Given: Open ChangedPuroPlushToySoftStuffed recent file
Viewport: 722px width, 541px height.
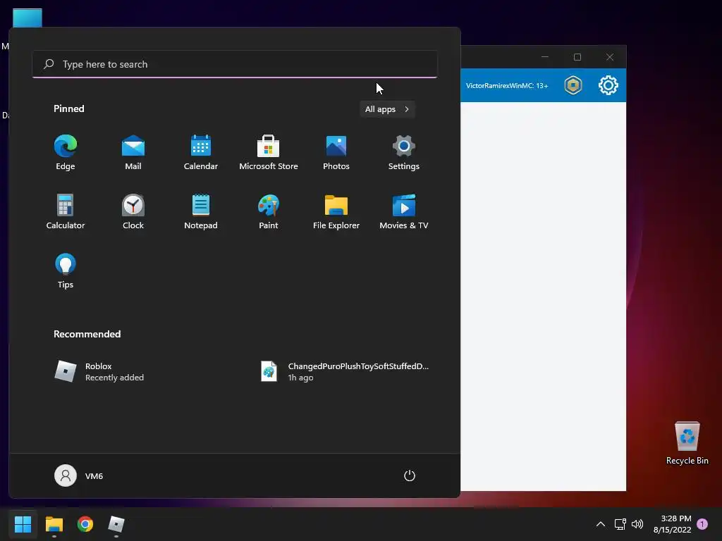Looking at the screenshot, I should click(x=344, y=371).
